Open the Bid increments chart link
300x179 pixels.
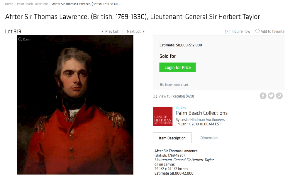pos(174,85)
